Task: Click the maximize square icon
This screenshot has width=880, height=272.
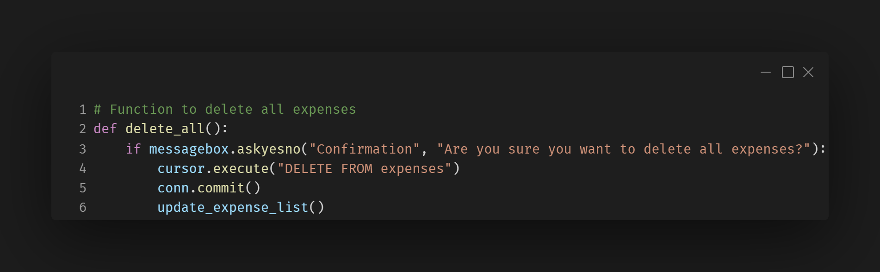Action: click(x=788, y=73)
